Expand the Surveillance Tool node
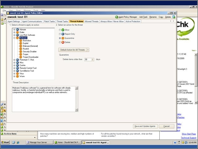This screenshot has height=149, width=198. [x=14, y=71]
